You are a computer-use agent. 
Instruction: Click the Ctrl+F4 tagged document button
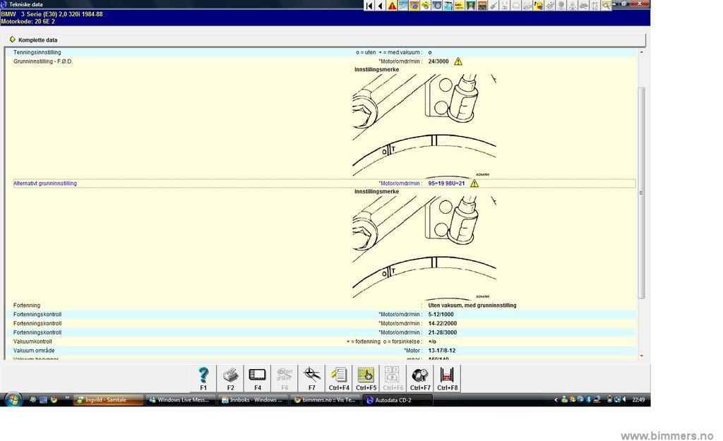pyautogui.click(x=339, y=378)
